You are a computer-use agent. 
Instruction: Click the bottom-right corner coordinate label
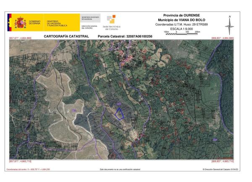222,161
